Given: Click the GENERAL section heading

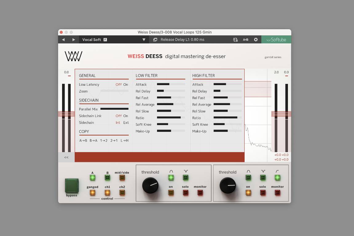Looking at the screenshot, I should coord(87,76).
